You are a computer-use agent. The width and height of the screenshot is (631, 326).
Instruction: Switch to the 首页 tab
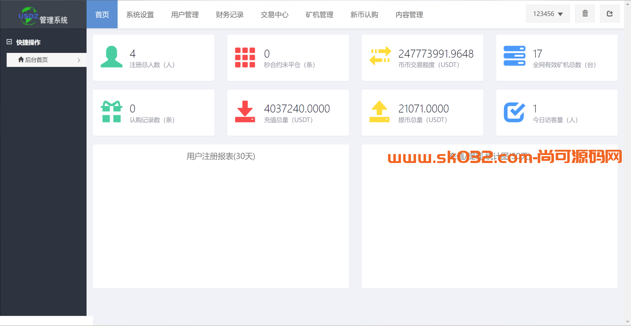click(102, 14)
